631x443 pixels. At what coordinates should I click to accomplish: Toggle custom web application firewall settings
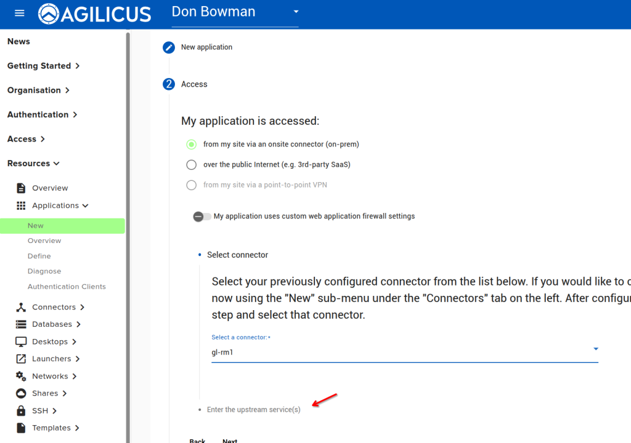202,217
